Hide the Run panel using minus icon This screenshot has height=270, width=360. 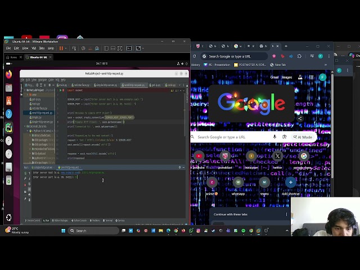[x=183, y=168]
